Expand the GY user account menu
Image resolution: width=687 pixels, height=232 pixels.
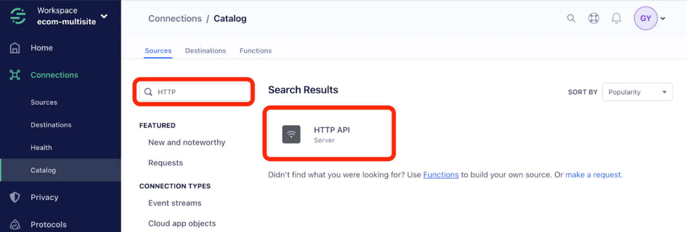663,18
